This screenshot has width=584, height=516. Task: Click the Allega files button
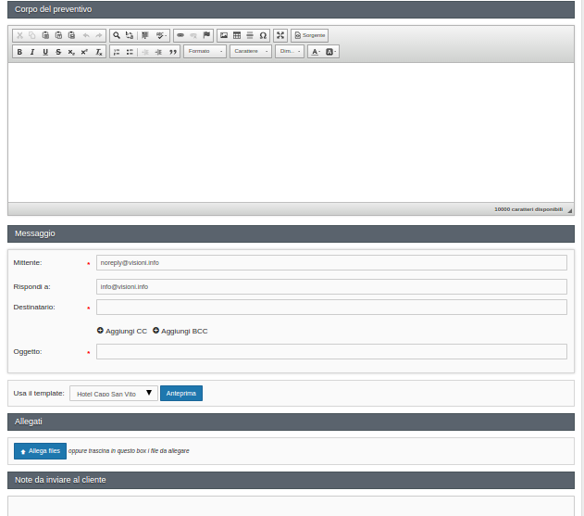[40, 451]
